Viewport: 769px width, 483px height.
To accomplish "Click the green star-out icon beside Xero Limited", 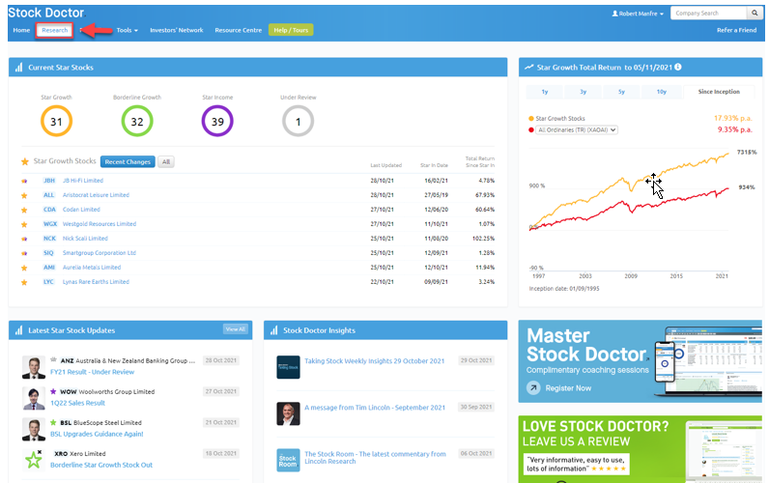I will (x=34, y=460).
